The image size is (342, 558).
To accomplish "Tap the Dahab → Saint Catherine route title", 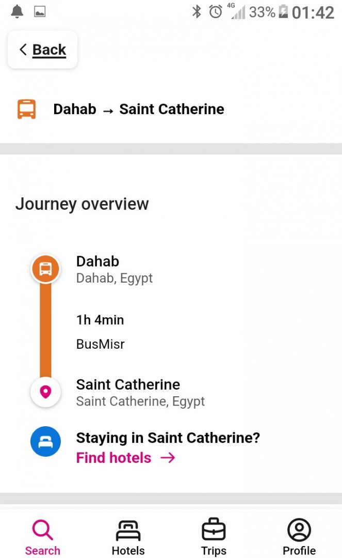I will (x=139, y=109).
